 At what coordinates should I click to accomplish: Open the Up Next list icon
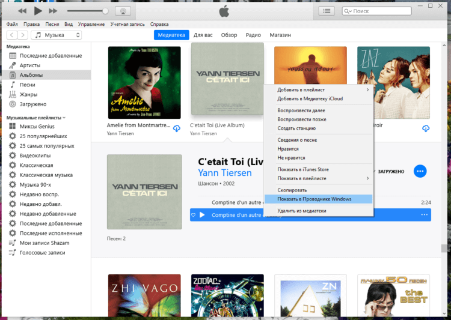point(327,11)
